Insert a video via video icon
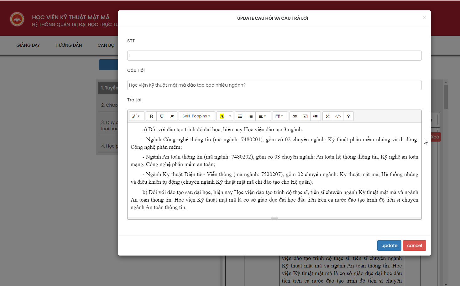 pos(316,116)
